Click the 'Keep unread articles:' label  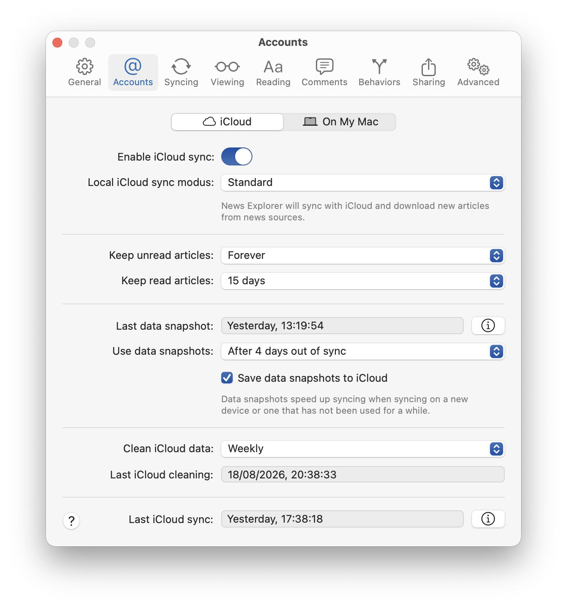coord(161,255)
